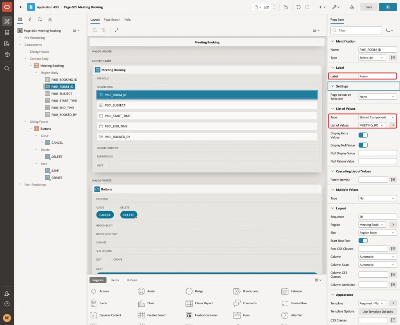400x325 pixels.
Task: Toggle Display Null Value switch
Action: 363,145
